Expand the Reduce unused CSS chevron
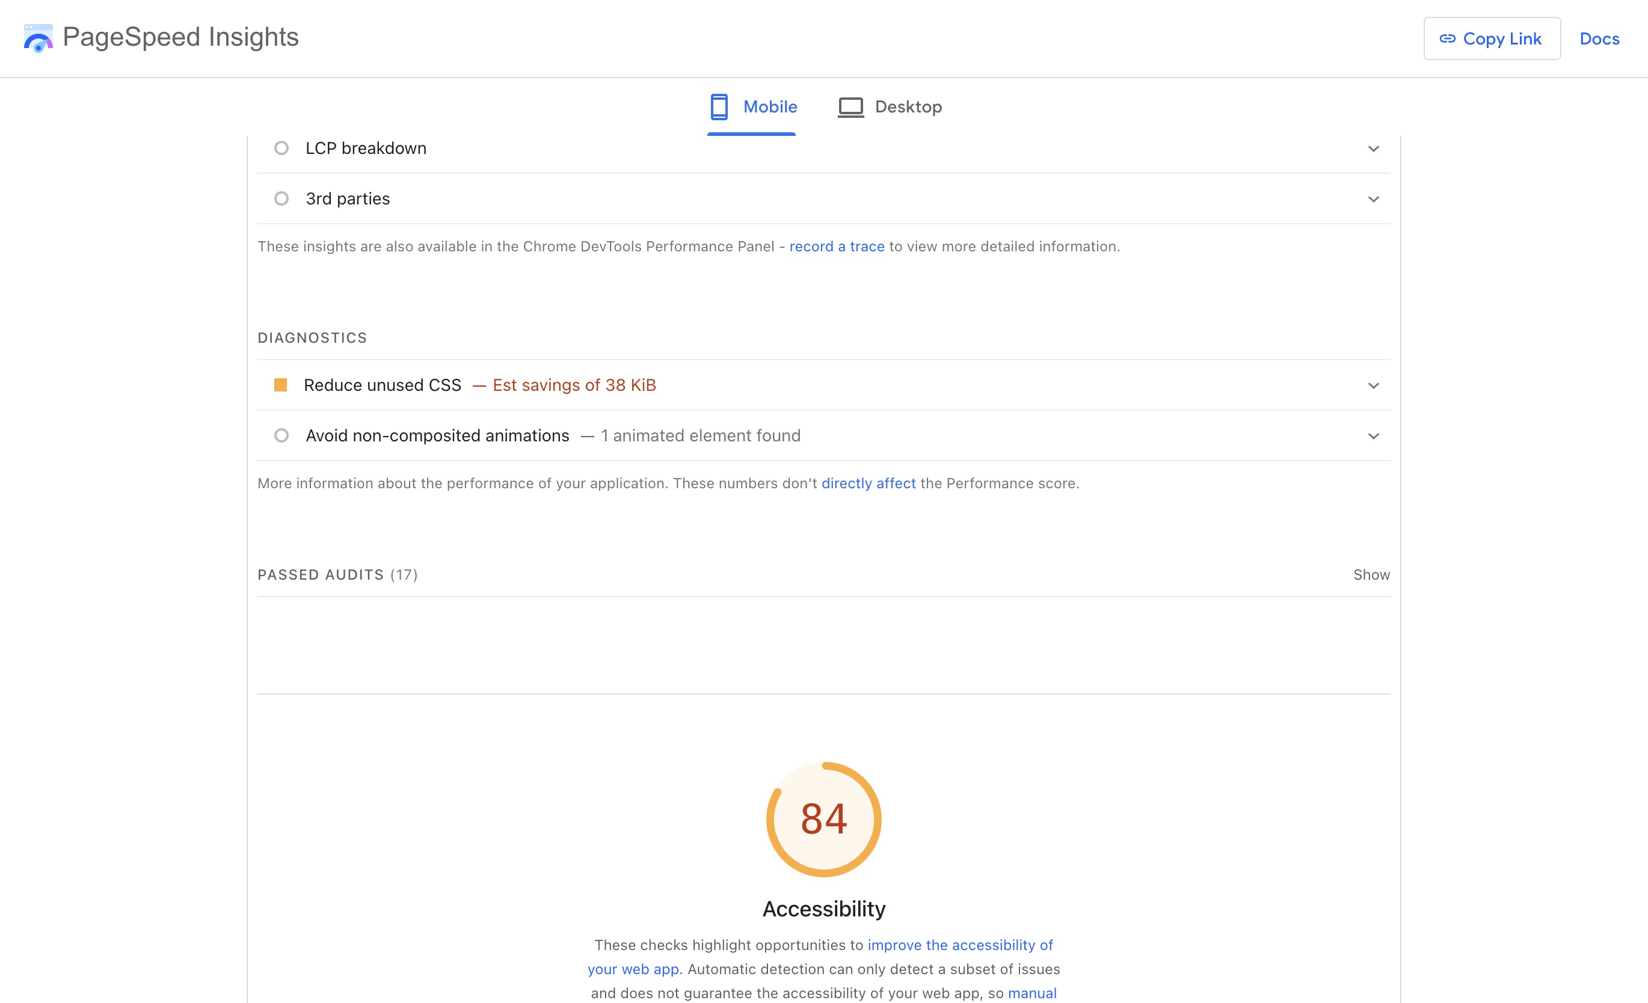 pyautogui.click(x=1373, y=386)
